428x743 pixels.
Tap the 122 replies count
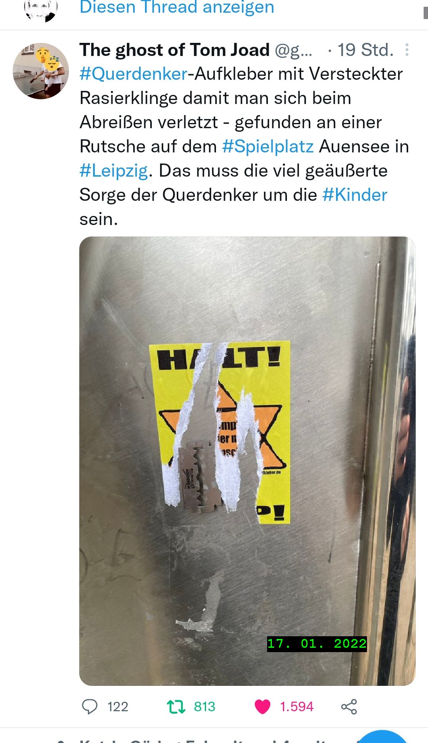point(118,706)
